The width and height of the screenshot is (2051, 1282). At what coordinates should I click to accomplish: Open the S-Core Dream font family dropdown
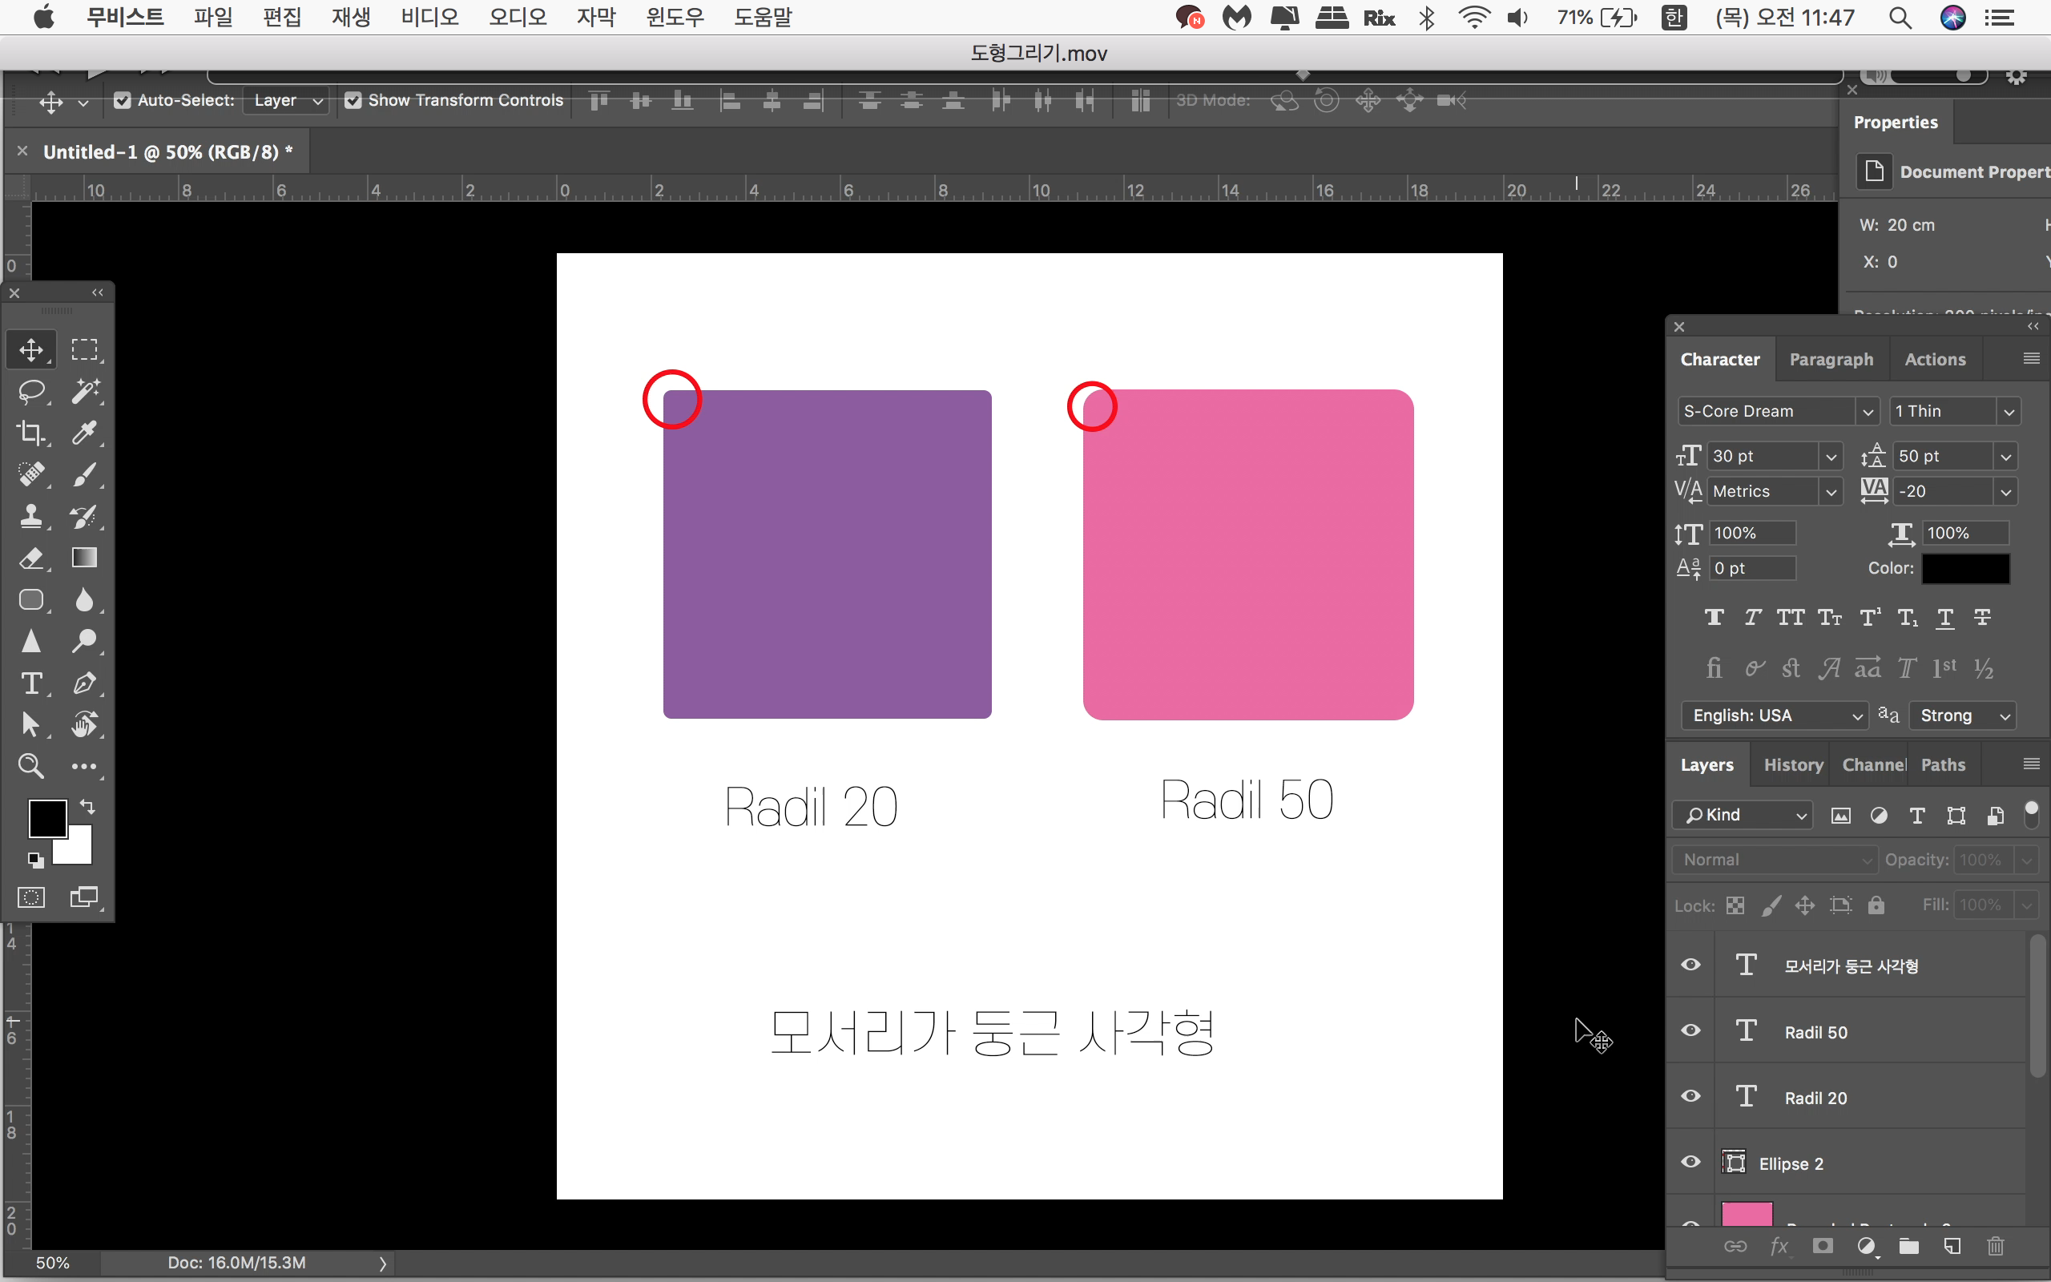1867,412
